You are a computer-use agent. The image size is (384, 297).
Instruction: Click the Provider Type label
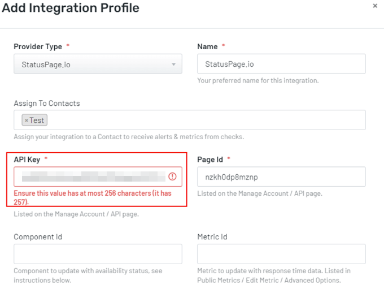pos(38,46)
